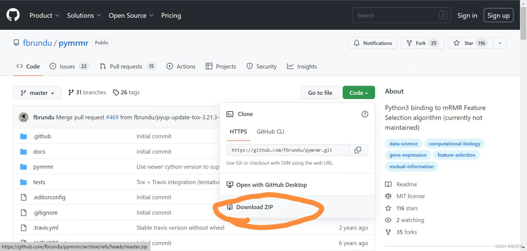Open the master branch selector dropdown
Viewport: 527px width, 251px height.
(37, 93)
